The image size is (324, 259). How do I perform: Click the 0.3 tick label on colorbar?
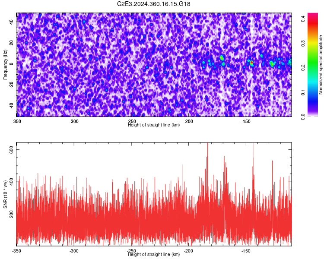pyautogui.click(x=303, y=43)
